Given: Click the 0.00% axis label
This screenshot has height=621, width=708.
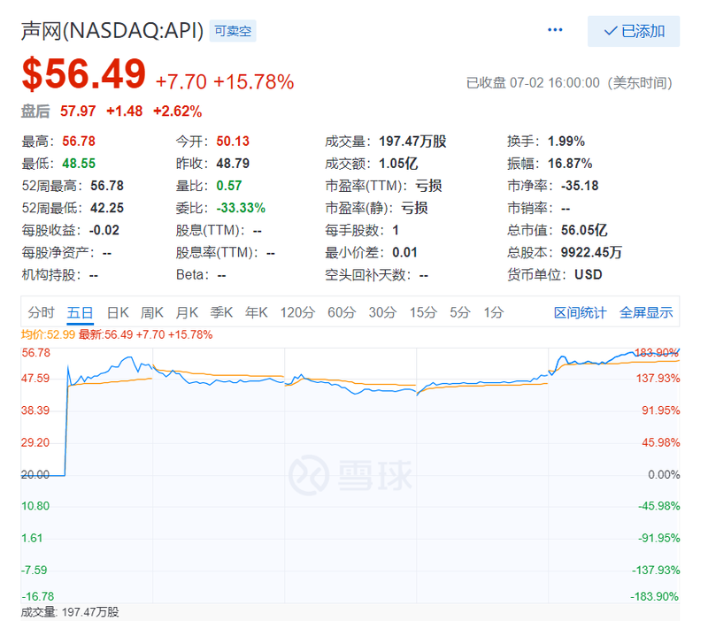Looking at the screenshot, I should tap(664, 475).
